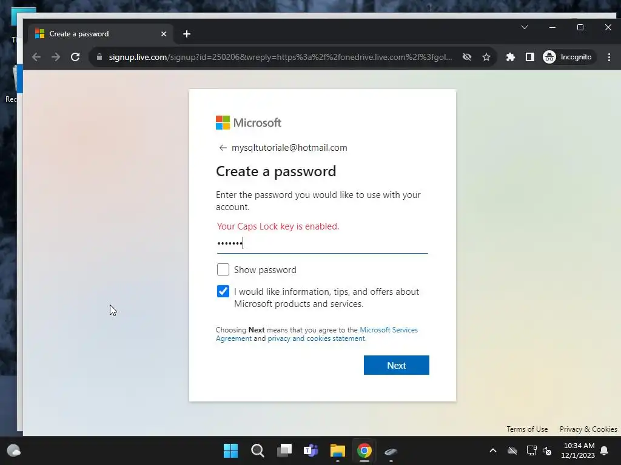Launch Microsoft Teams from taskbar
The width and height of the screenshot is (621, 465).
(x=311, y=450)
